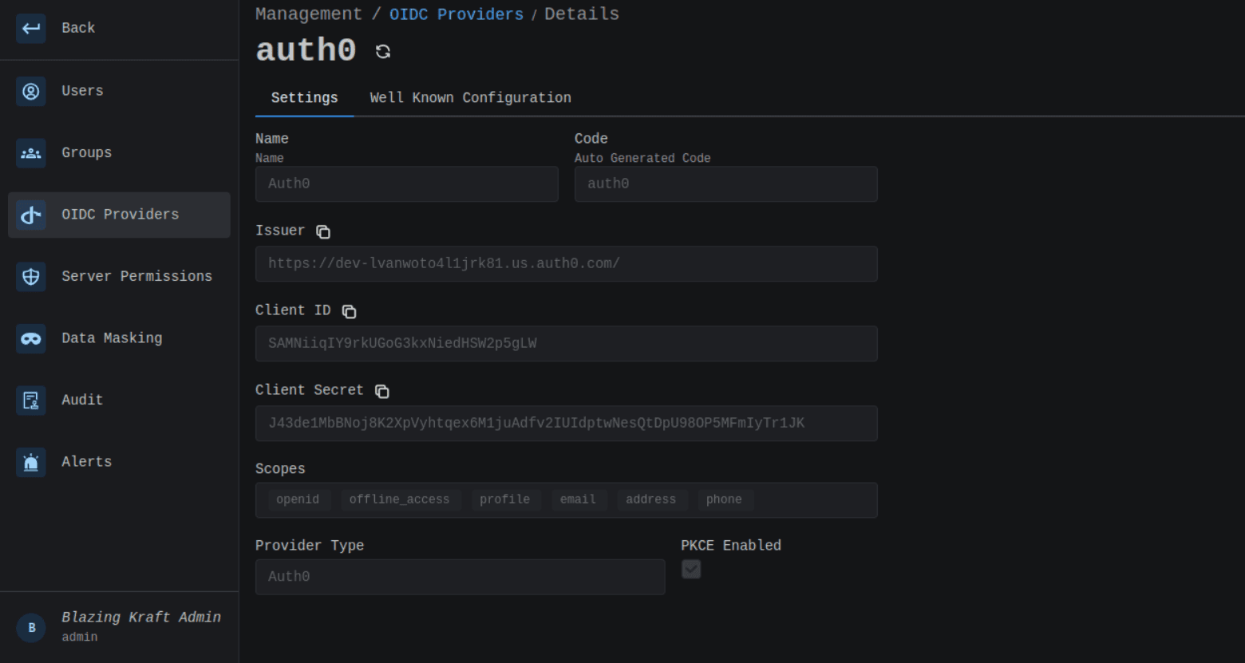Click the Audit document icon
1245x663 pixels.
(31, 401)
